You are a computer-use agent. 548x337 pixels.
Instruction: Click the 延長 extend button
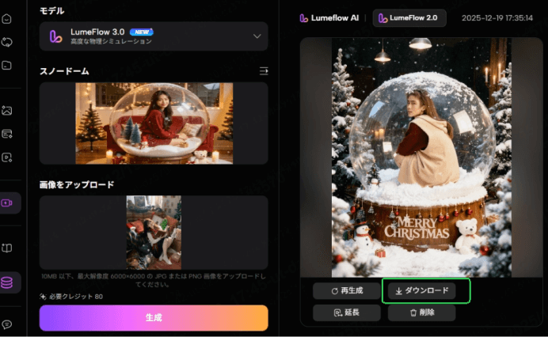click(x=347, y=312)
